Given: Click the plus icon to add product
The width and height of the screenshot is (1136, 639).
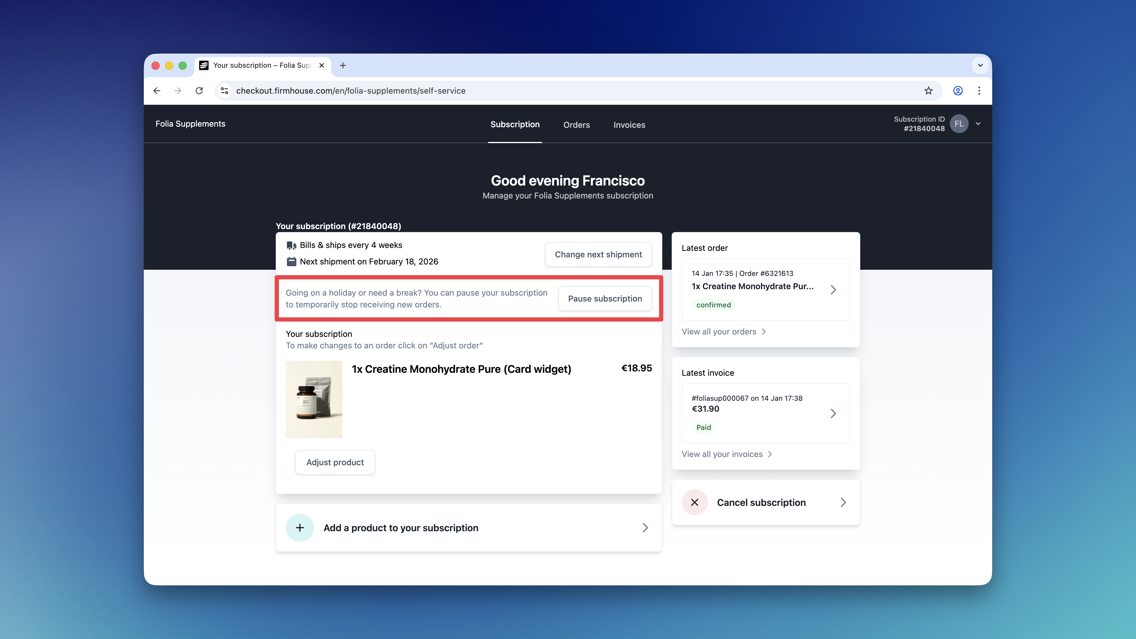Looking at the screenshot, I should click(299, 527).
